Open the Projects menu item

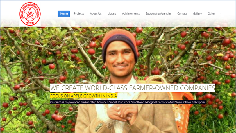tap(79, 14)
